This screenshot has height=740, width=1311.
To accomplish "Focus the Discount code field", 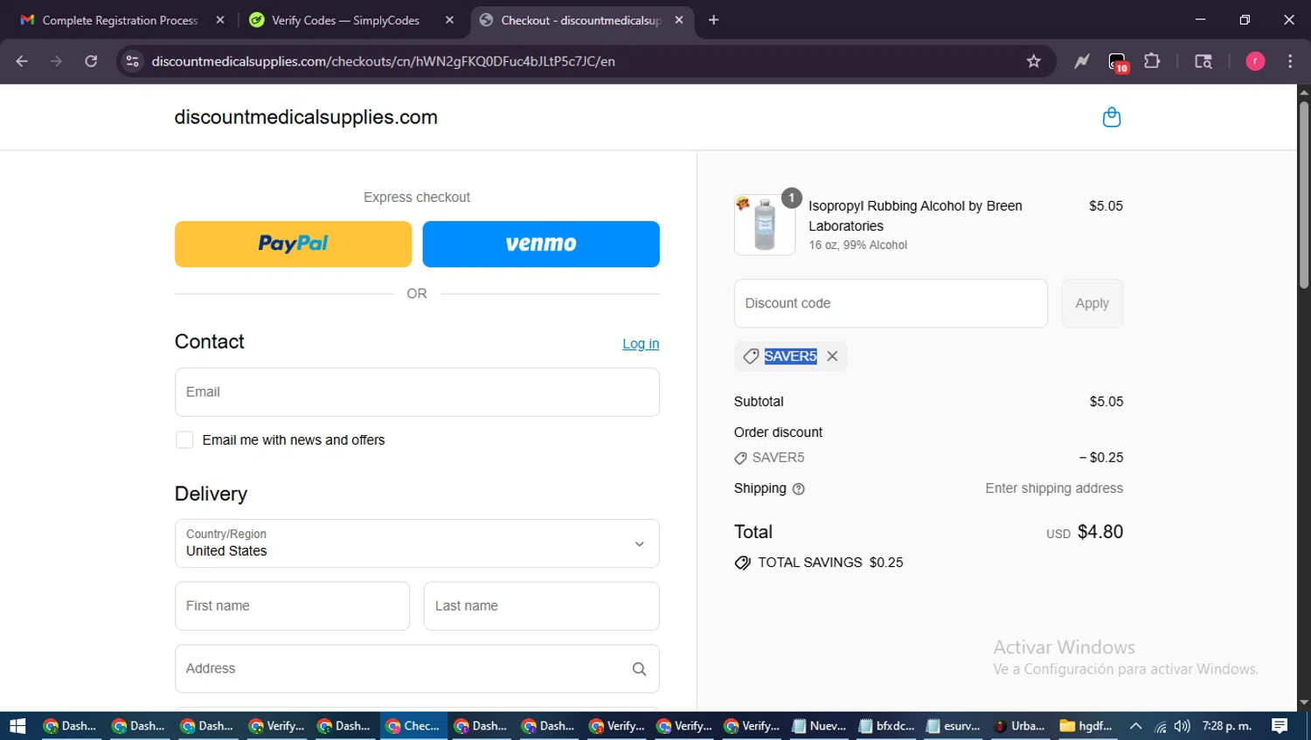I will click(x=891, y=303).
